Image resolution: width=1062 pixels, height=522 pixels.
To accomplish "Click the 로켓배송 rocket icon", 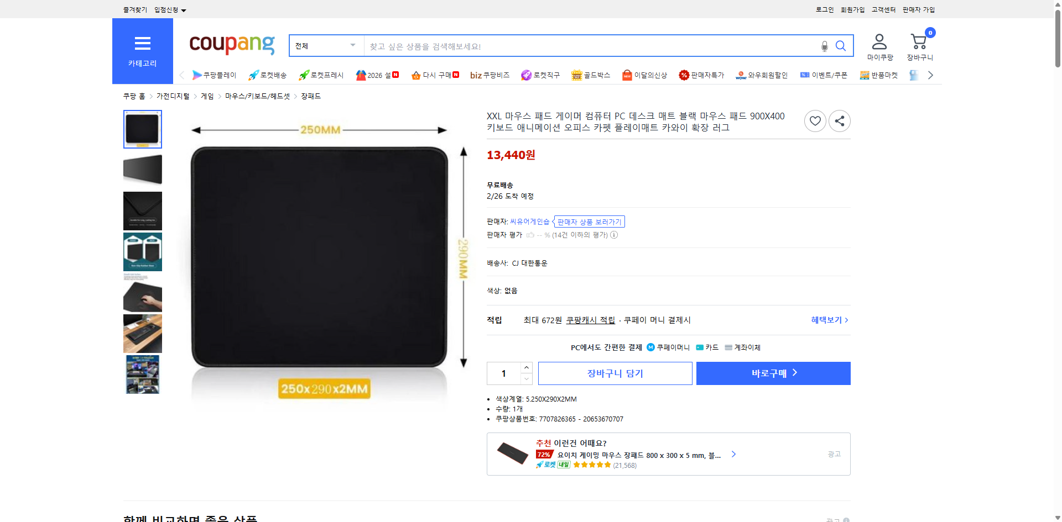I will tap(253, 75).
